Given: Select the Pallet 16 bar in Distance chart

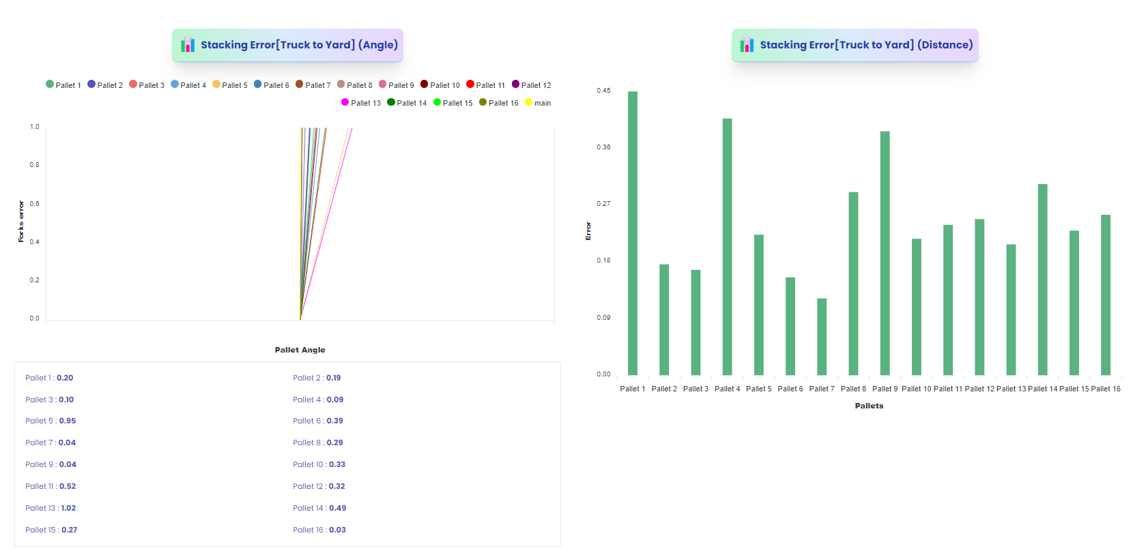Looking at the screenshot, I should 1106,295.
